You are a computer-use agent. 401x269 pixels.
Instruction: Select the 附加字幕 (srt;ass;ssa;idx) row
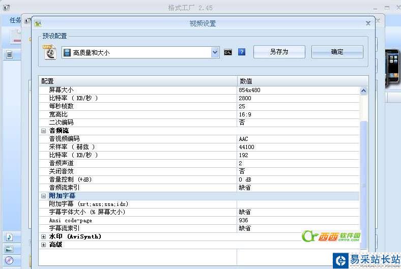click(x=199, y=204)
